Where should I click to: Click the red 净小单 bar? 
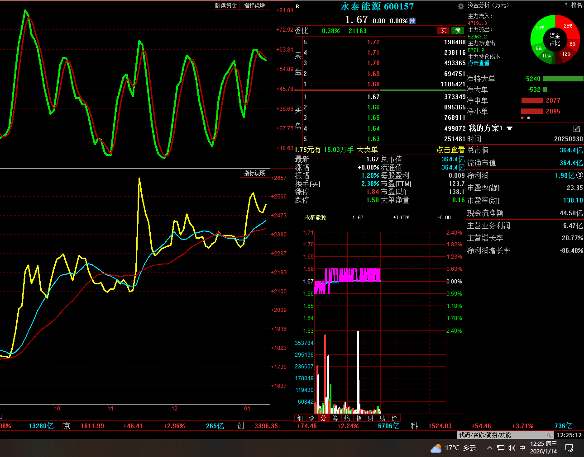pos(532,111)
